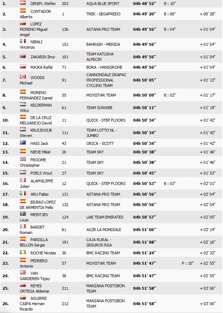Click the Irish flag next to ROCHE Nicolas
Image resolution: width=223 pixels, height=313 pixels.
pyautogui.click(x=23, y=253)
